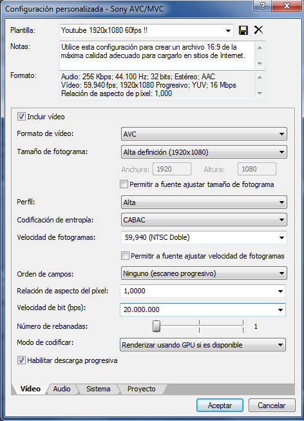Open the Sistema tab
The height and width of the screenshot is (421, 304).
point(98,389)
